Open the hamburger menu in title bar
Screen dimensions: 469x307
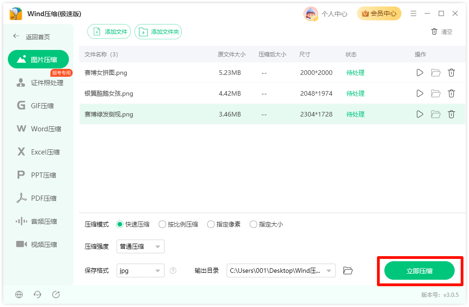pyautogui.click(x=413, y=13)
